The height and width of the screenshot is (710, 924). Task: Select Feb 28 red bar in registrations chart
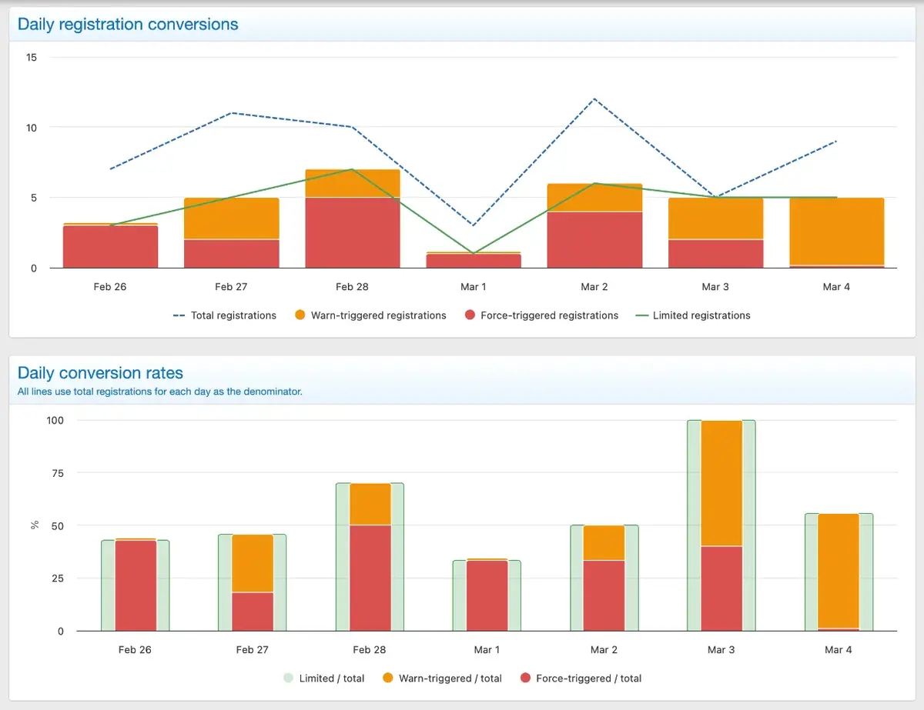(x=353, y=232)
